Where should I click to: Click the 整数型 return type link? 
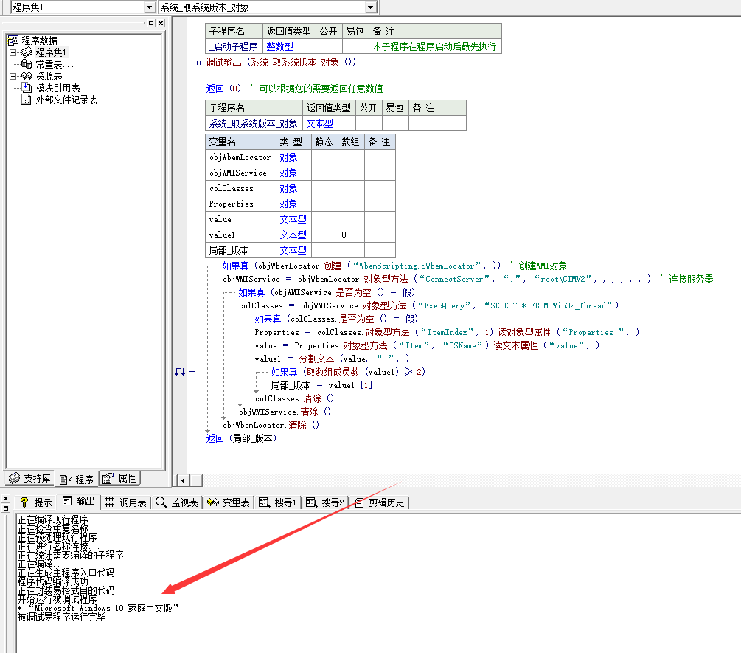(x=279, y=46)
